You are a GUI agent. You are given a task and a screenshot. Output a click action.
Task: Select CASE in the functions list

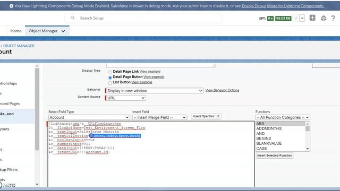pos(280,149)
